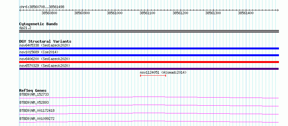
Task: Click the magenta line for BTBD9|NM_001172418
Action: click(149, 113)
